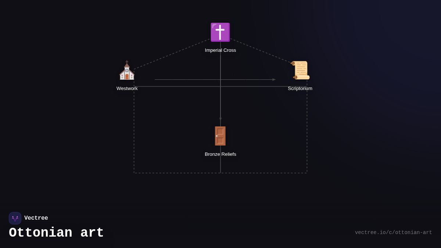The image size is (441, 248).
Task: Select the Westwork church icon
Action: point(127,71)
